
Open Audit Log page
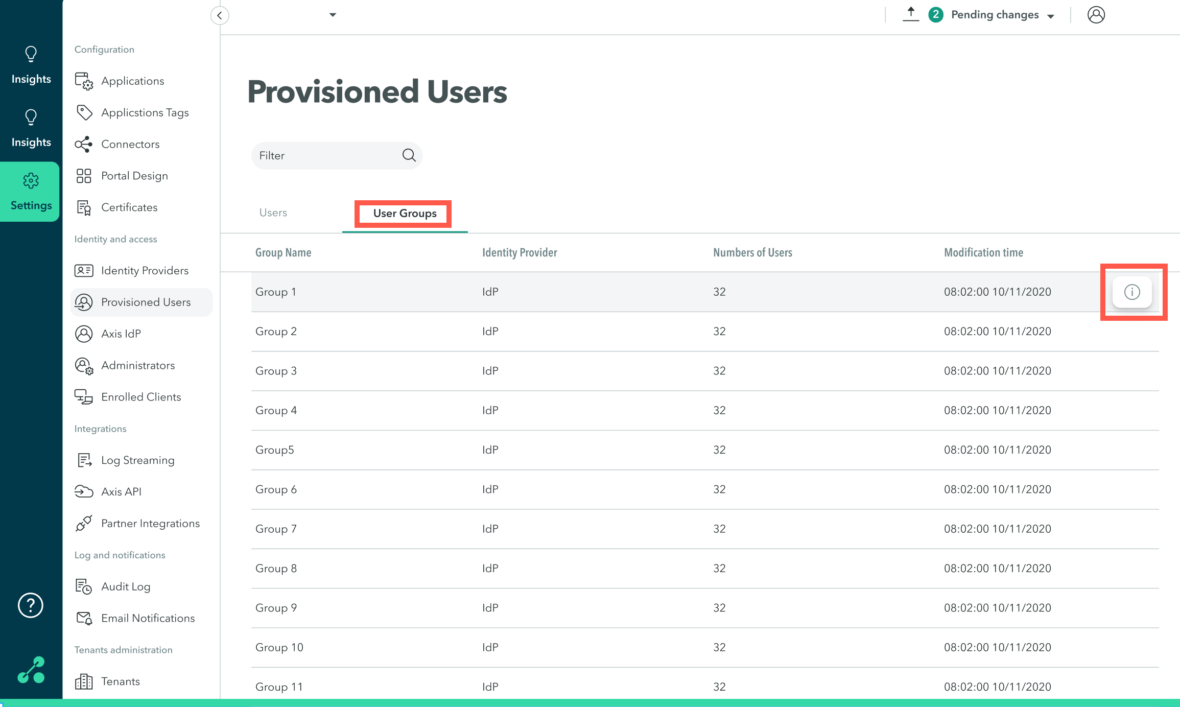pyautogui.click(x=126, y=586)
